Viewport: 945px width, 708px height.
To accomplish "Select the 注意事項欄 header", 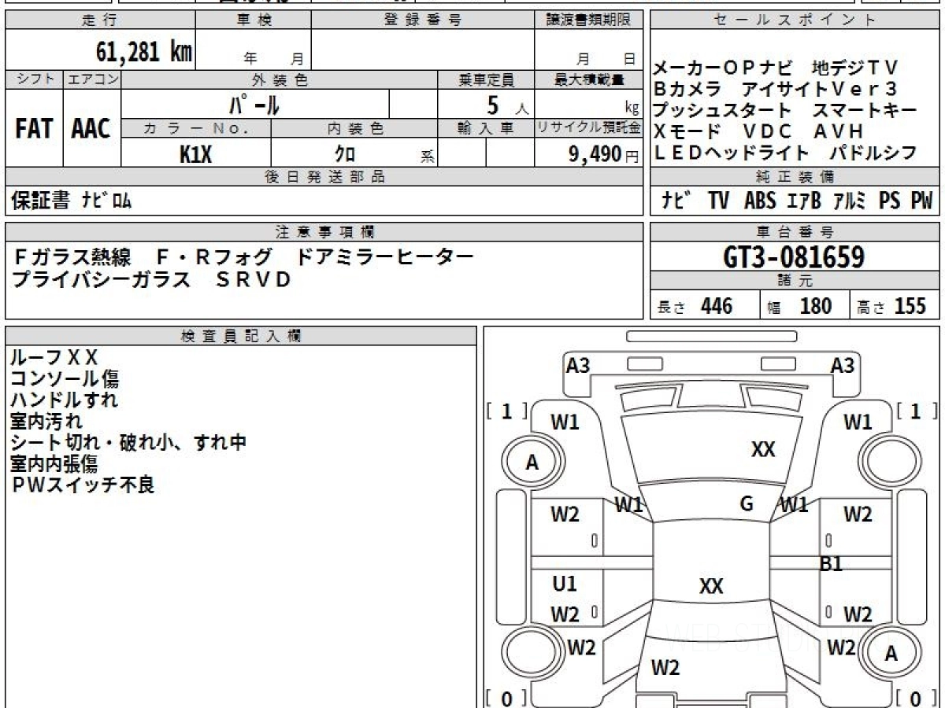I will click(324, 232).
